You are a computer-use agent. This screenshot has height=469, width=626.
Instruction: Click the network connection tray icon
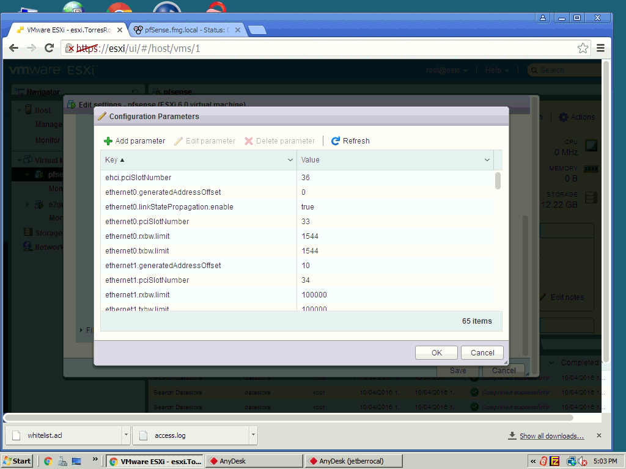(x=572, y=462)
